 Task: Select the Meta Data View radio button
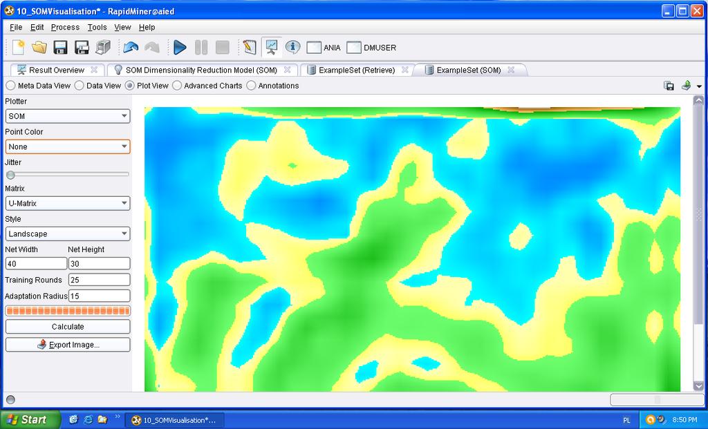(x=39, y=86)
